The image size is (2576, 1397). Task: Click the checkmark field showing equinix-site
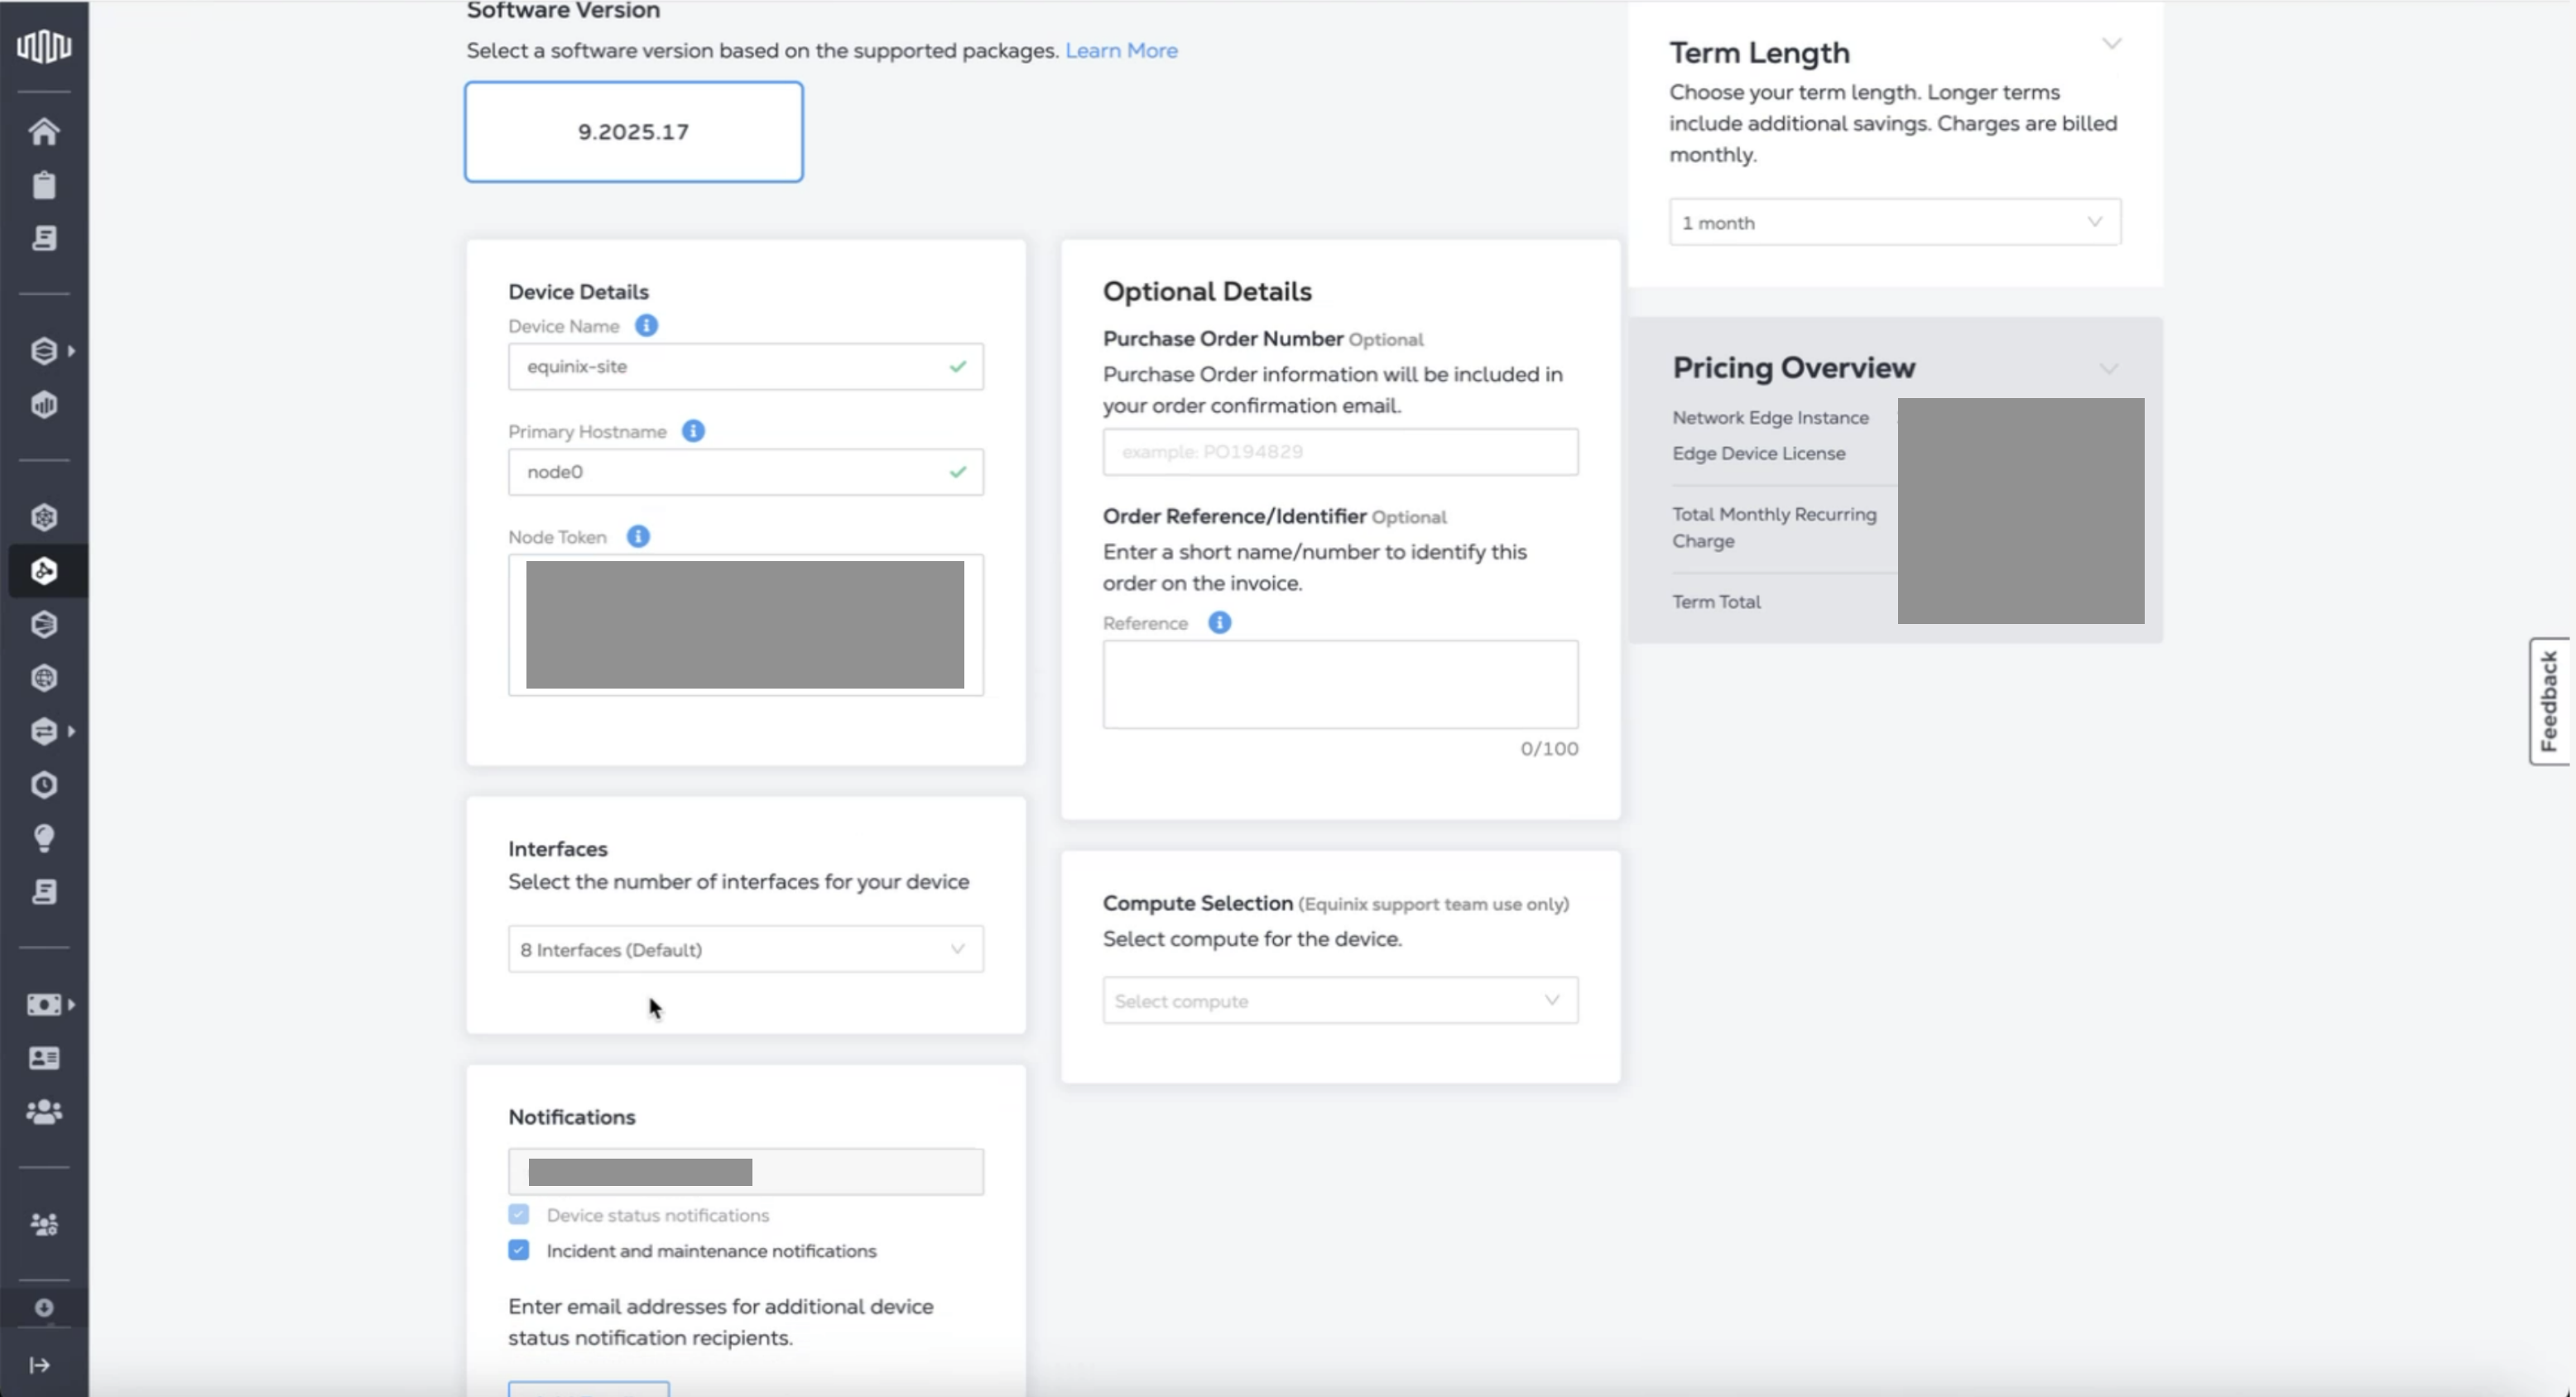[744, 367]
